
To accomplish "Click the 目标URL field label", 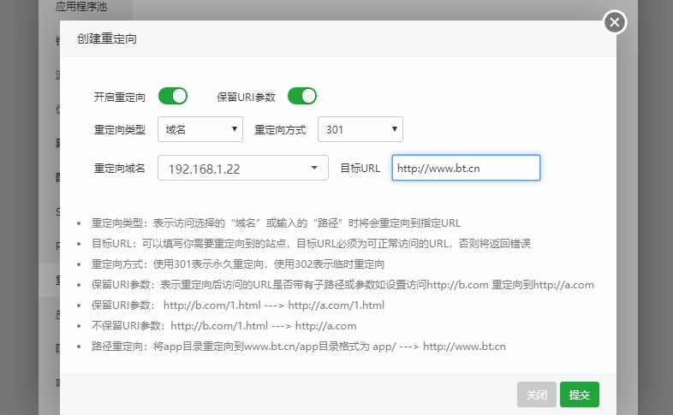I will coord(360,168).
